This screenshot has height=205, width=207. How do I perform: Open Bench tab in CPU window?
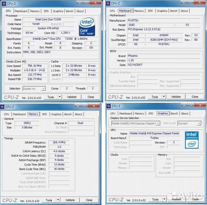point(70,11)
